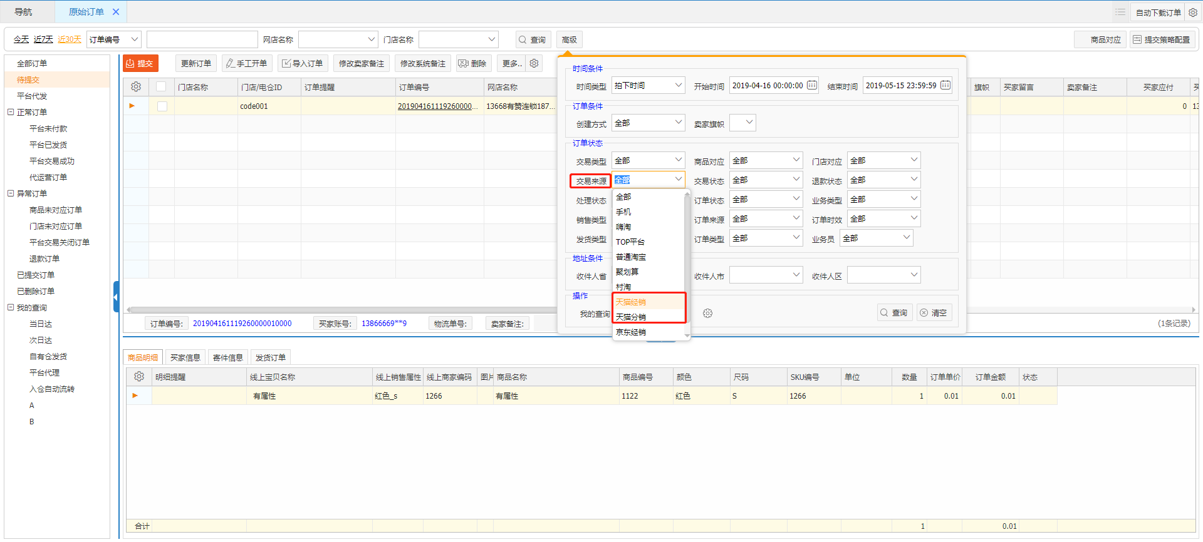Screen dimensions: 1203x542
Task: Select 天猫分销 from the dropdown list
Action: (631, 317)
